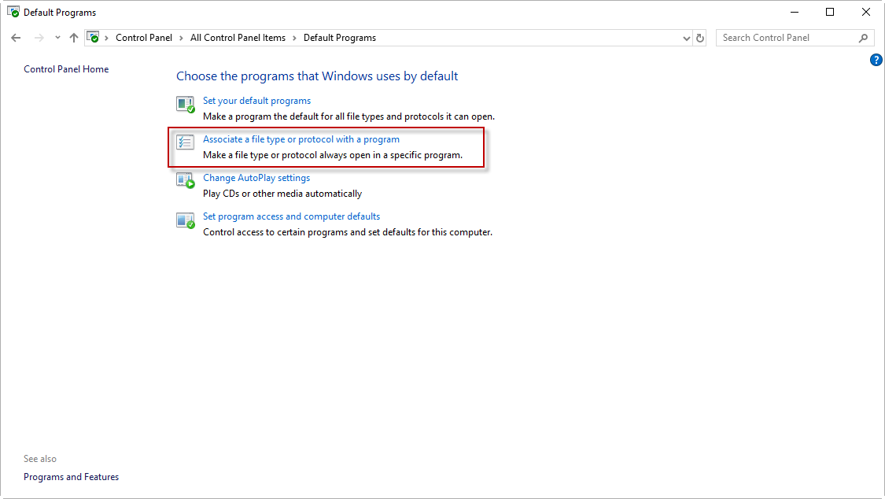Open the blue Help question mark
Viewport: 885px width, 499px height.
pos(876,60)
